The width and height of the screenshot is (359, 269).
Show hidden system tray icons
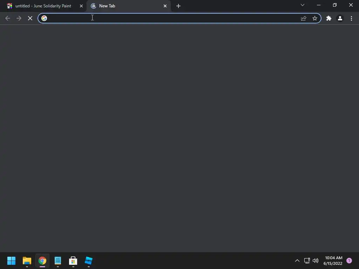tap(297, 261)
